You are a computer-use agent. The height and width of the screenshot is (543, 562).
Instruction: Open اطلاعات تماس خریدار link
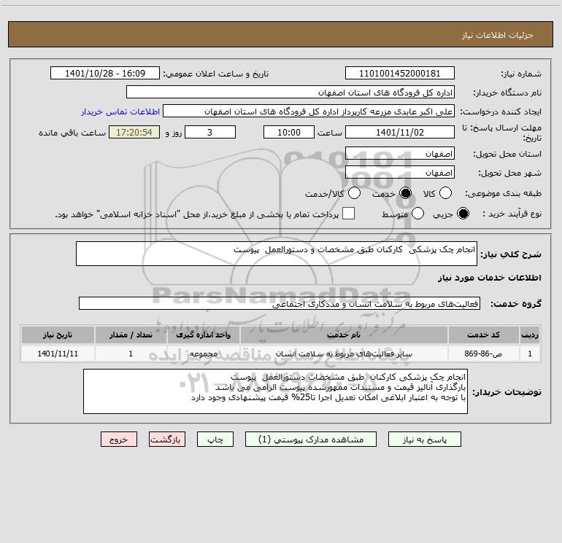[x=120, y=112]
